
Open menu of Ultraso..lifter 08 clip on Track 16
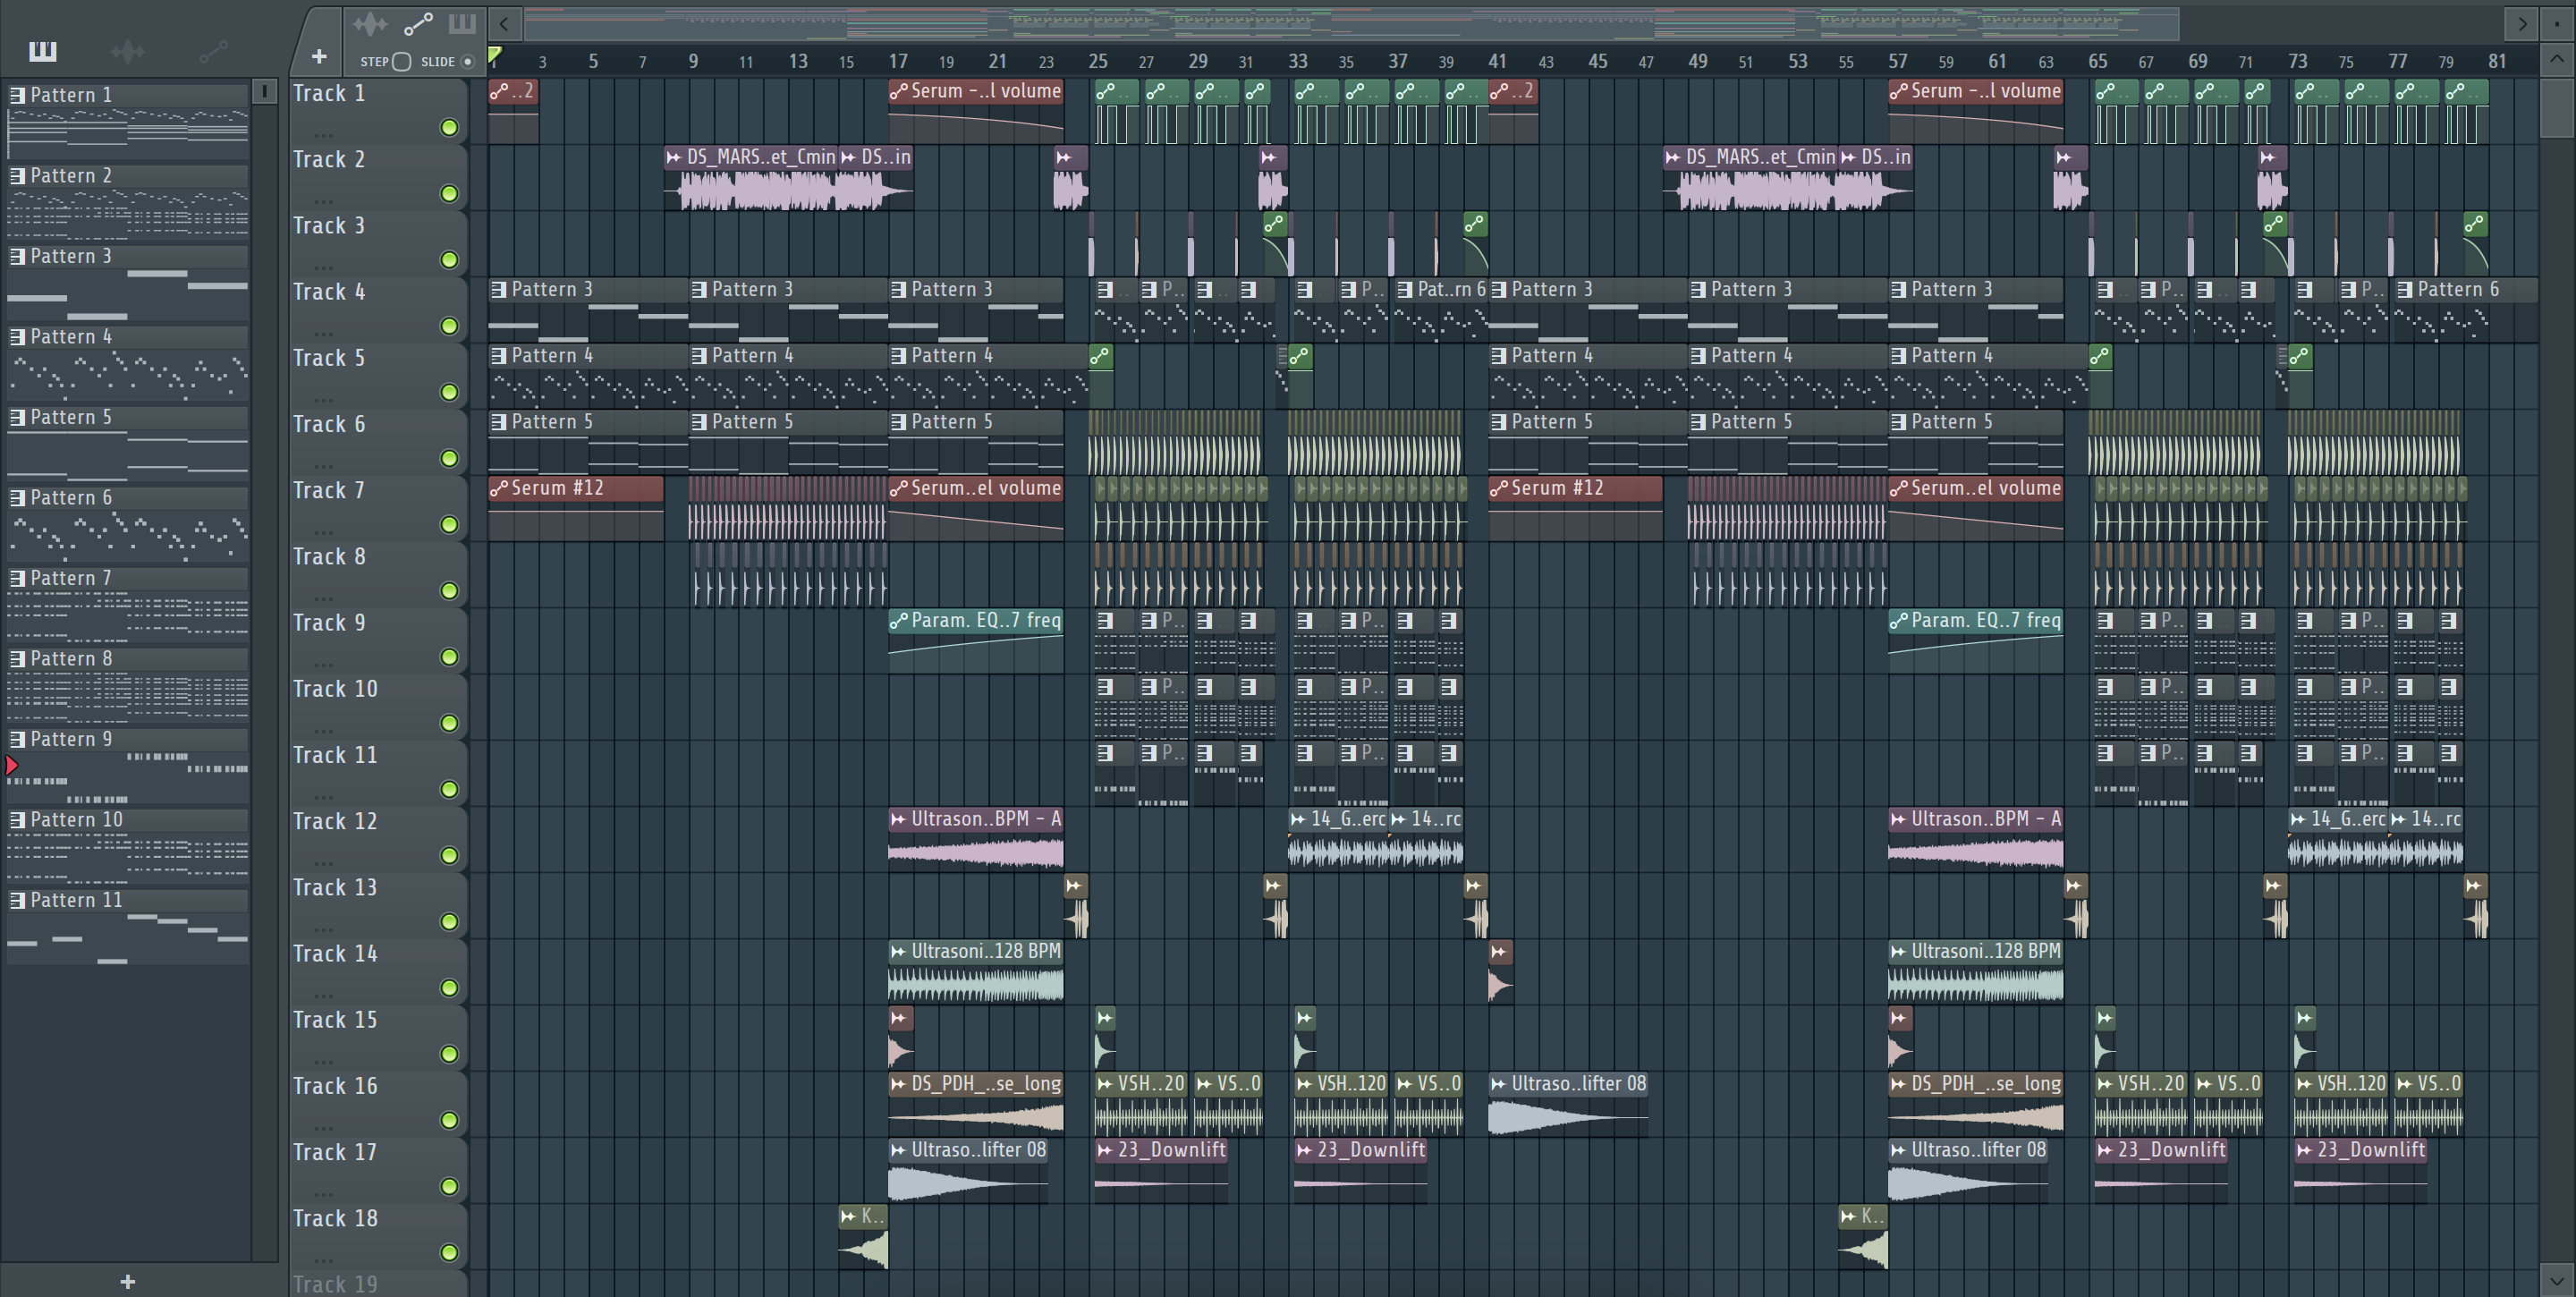(1499, 1084)
